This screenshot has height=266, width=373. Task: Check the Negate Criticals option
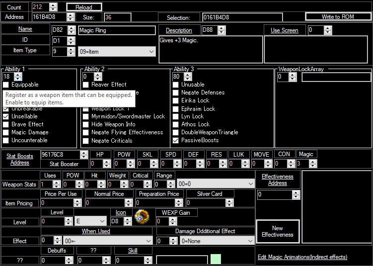pyautogui.click(x=86, y=141)
